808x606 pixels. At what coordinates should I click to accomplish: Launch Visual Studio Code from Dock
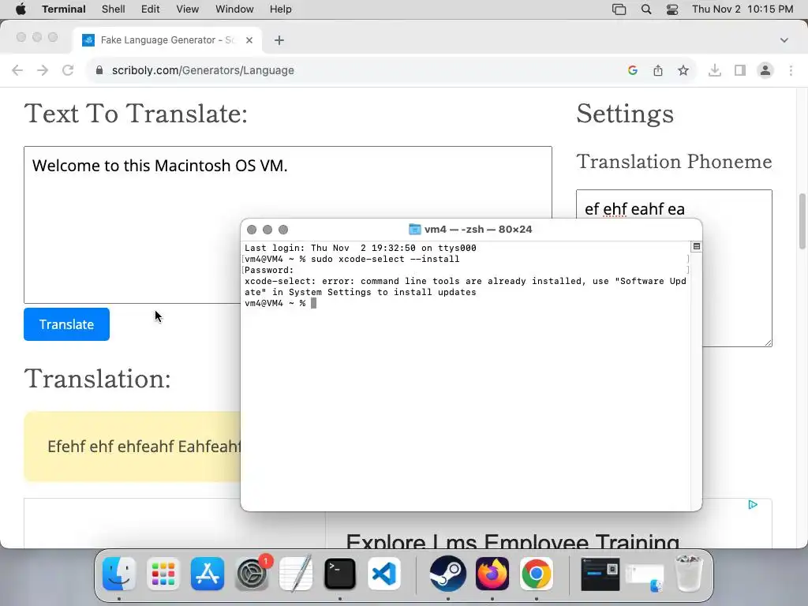(x=384, y=574)
